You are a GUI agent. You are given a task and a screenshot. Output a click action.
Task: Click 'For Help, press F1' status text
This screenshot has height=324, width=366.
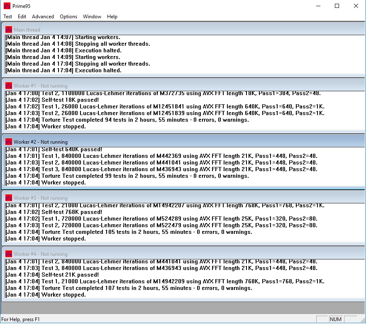tap(21, 319)
